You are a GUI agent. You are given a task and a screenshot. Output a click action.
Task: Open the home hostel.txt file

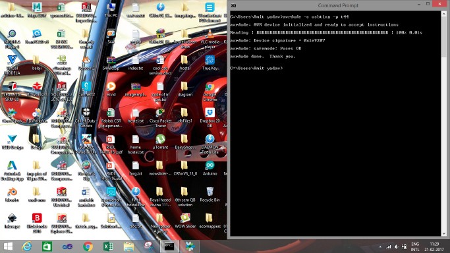coord(136,144)
